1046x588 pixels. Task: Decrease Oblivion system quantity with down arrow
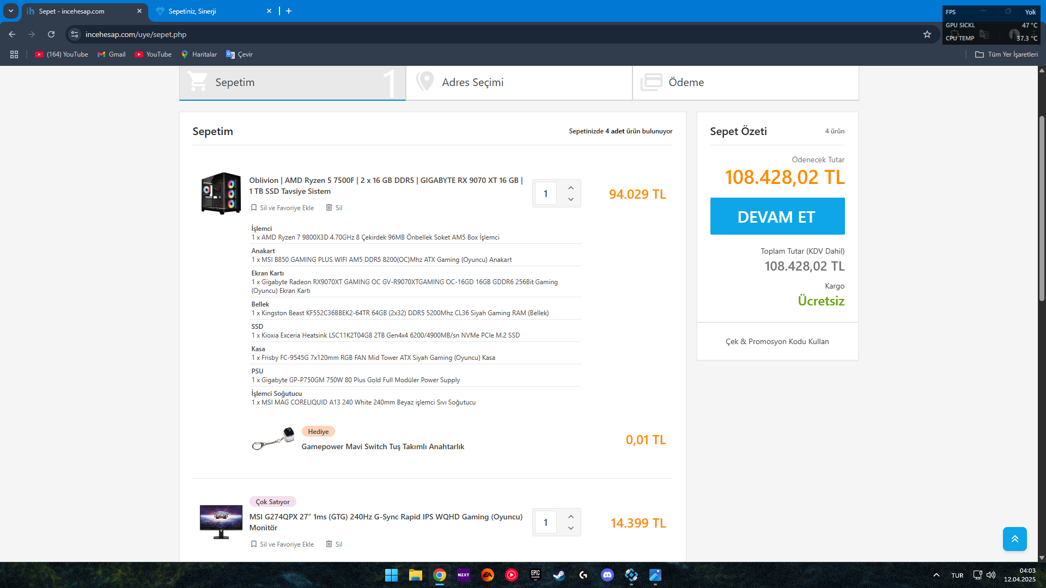pos(570,200)
